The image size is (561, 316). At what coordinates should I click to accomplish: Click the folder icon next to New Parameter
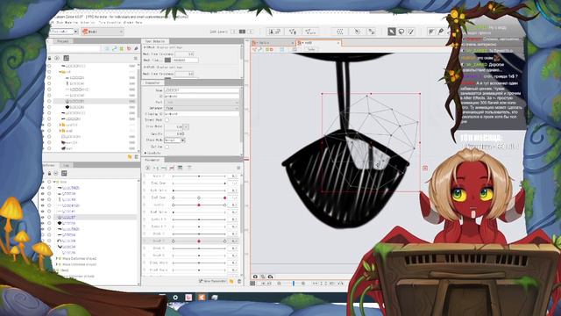click(x=231, y=281)
